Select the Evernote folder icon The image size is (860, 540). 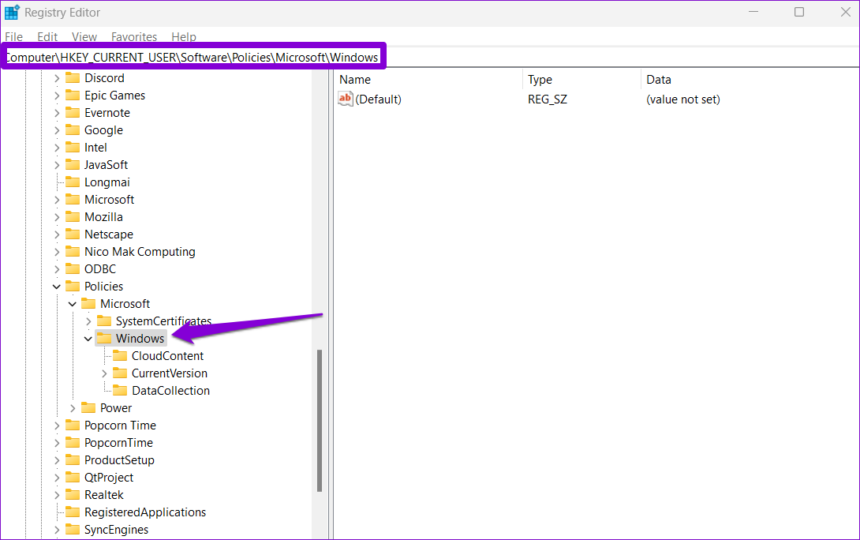pyautogui.click(x=73, y=112)
